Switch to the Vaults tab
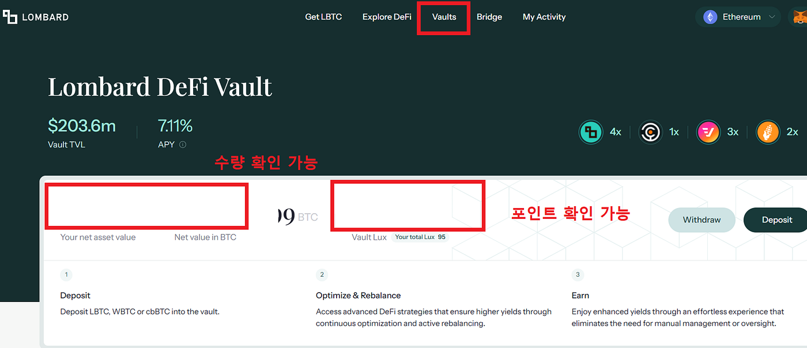This screenshot has width=807, height=348. tap(444, 17)
